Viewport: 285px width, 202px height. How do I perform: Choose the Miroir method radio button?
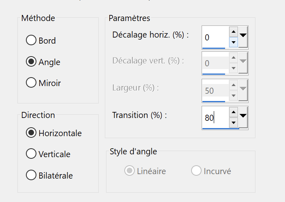pos(31,83)
